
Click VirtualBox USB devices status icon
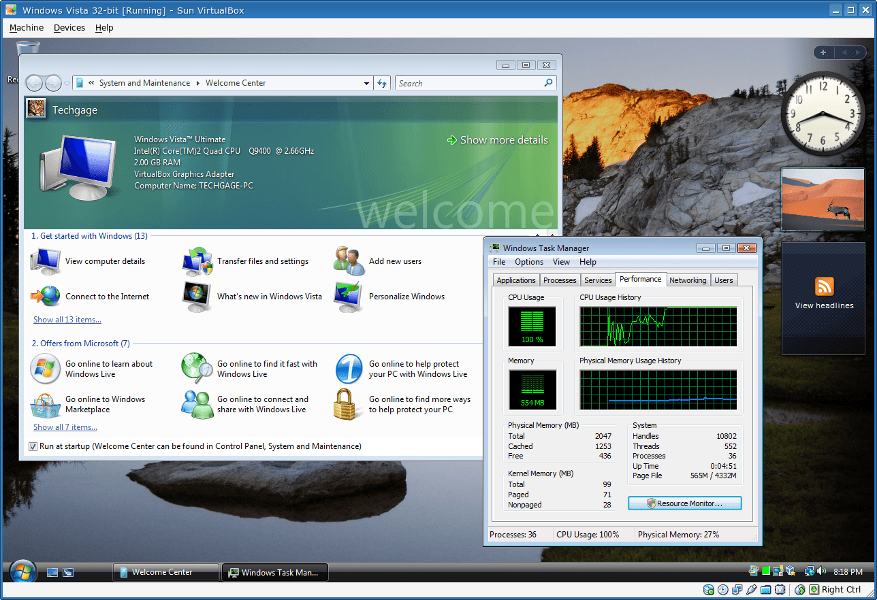click(x=752, y=590)
